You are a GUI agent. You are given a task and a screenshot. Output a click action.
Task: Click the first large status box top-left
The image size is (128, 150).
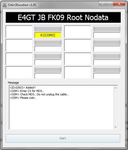pyautogui.click(x=19, y=32)
